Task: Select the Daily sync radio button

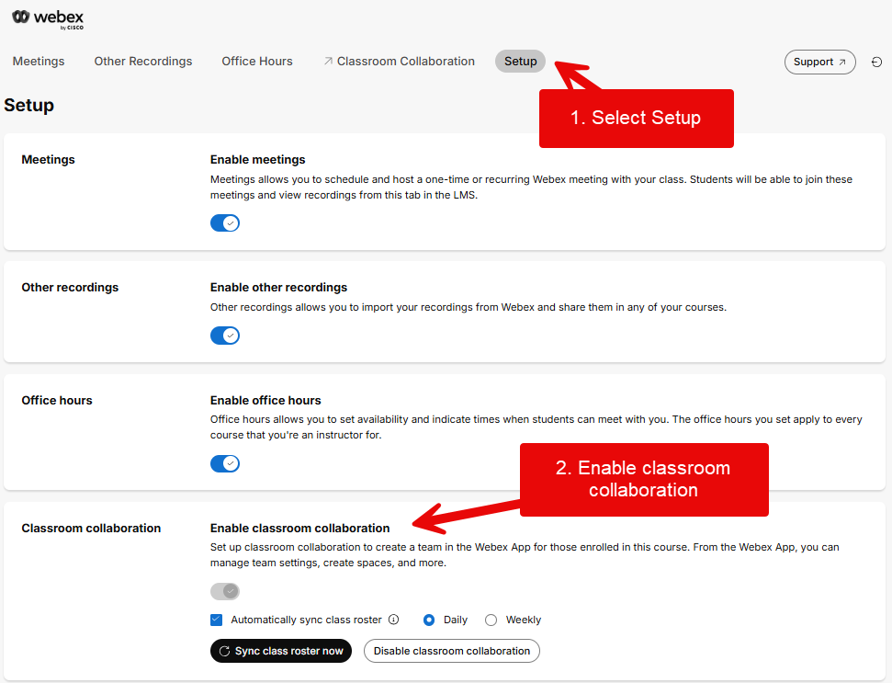Action: point(429,620)
